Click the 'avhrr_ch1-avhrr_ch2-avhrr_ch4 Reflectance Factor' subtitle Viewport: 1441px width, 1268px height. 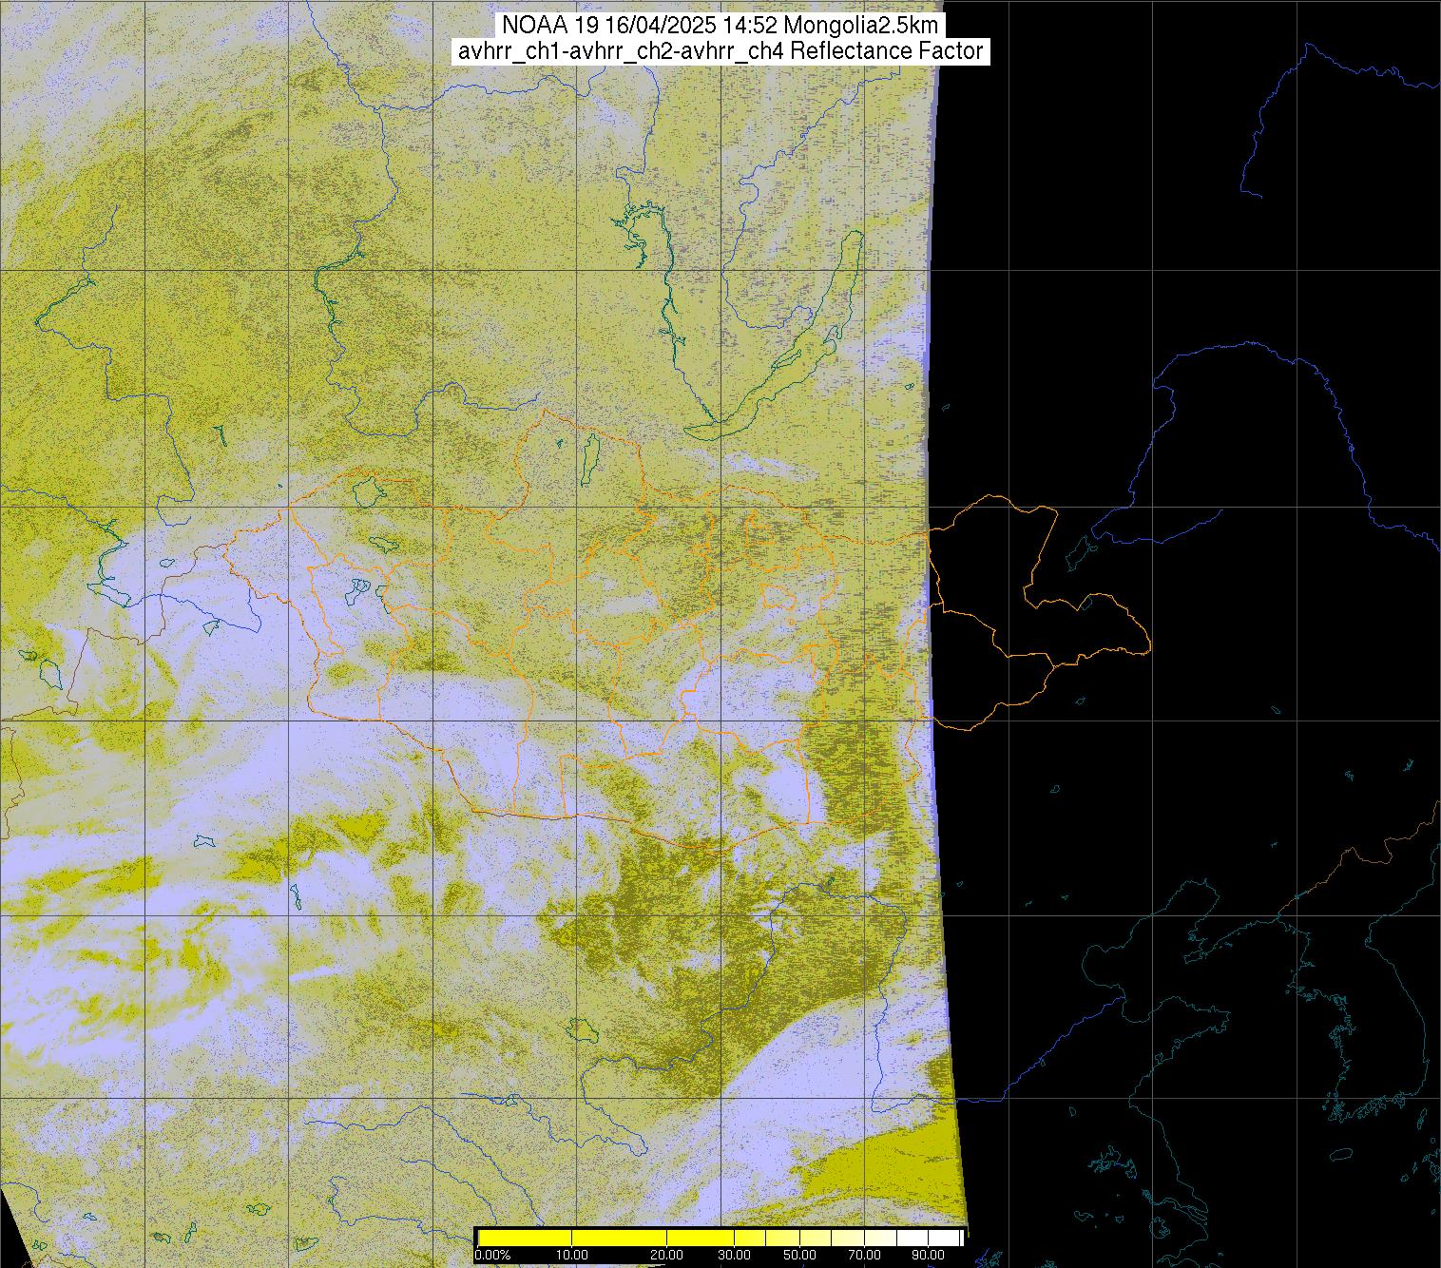pyautogui.click(x=720, y=51)
